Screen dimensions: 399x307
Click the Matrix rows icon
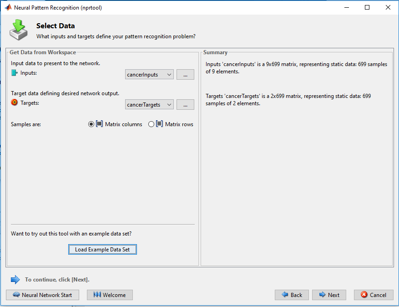(x=159, y=124)
